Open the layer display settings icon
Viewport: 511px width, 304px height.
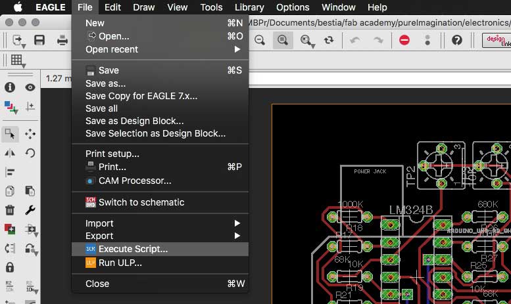pyautogui.click(x=11, y=107)
